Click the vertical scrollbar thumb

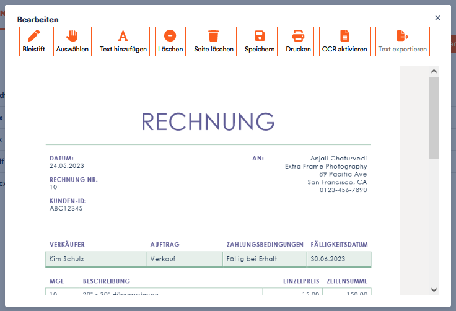tap(434, 118)
